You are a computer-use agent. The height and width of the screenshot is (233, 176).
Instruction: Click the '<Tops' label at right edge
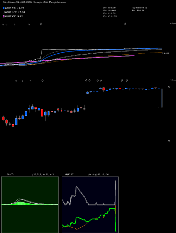tap(173, 24)
